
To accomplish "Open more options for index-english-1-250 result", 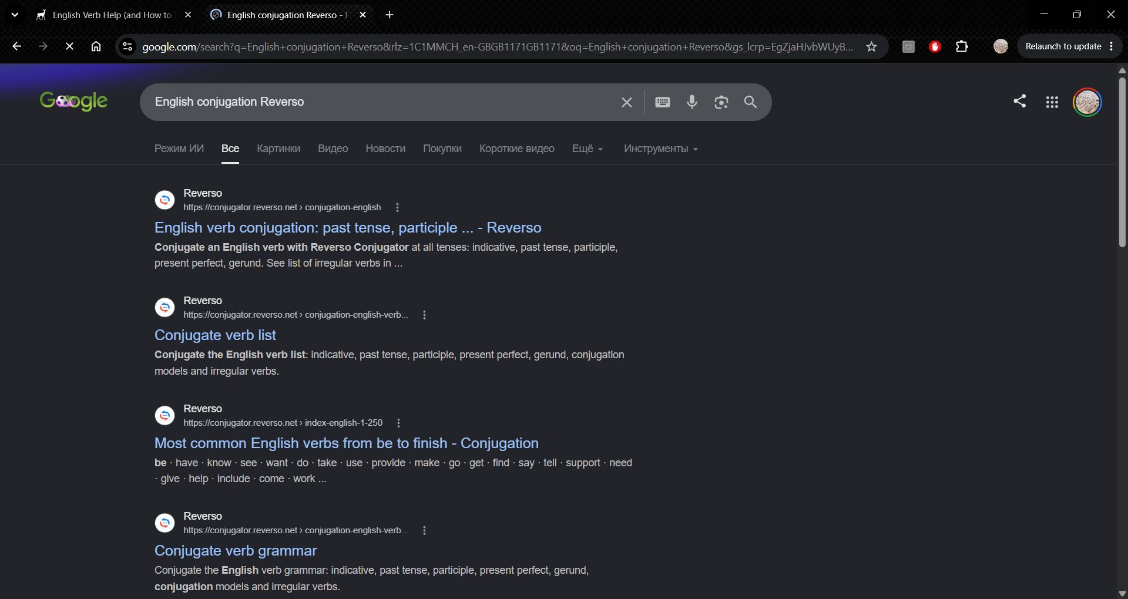I will [x=399, y=423].
